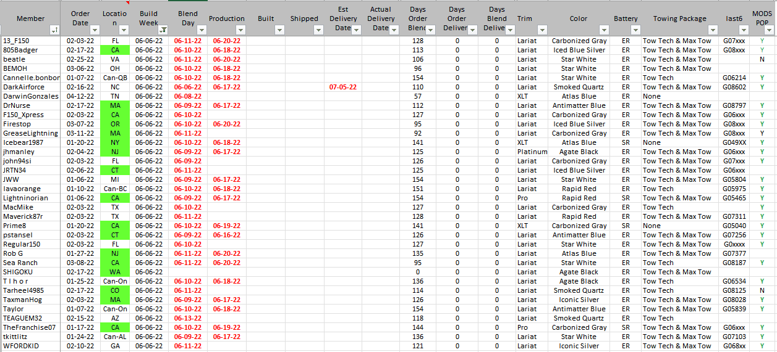Screen dimensions: 777x352
Task: Open the Production column filter dropdown
Action: click(x=242, y=30)
